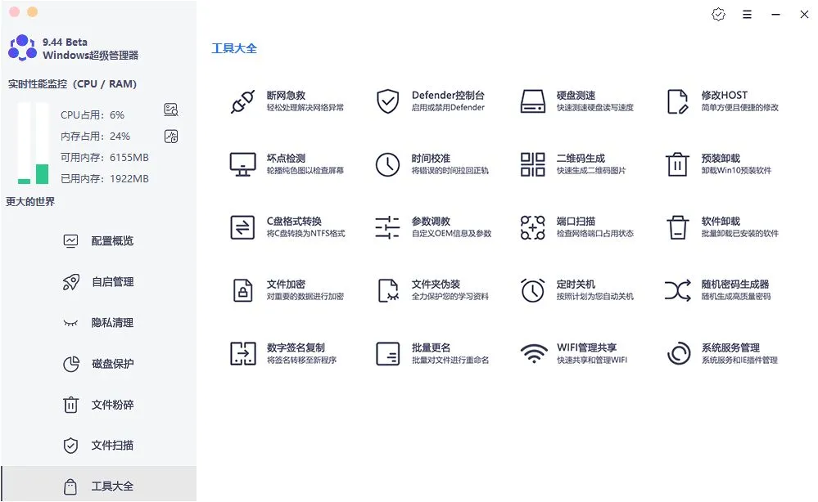Launch the Defender控制台 shield icon

[x=387, y=101]
